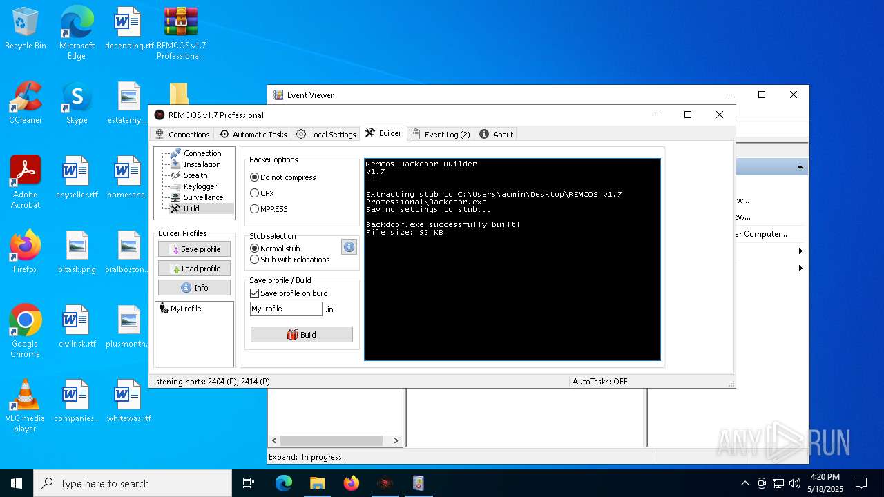Open REMCOS v1.7 Professional archive icon
Image resolution: width=884 pixels, height=497 pixels.
pyautogui.click(x=181, y=33)
